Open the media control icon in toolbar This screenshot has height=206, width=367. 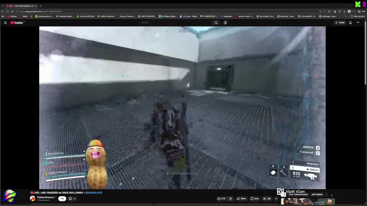(335, 11)
